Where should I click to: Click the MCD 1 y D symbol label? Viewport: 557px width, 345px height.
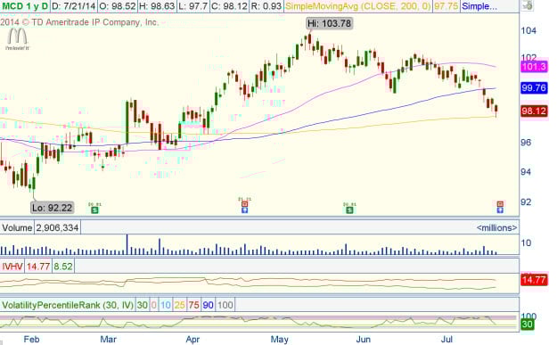click(25, 6)
